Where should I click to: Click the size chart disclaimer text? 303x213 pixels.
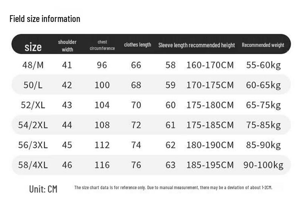[173, 187]
